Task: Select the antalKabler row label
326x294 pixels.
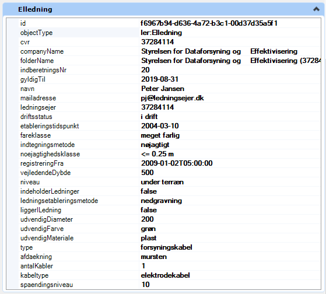Action: [37, 266]
